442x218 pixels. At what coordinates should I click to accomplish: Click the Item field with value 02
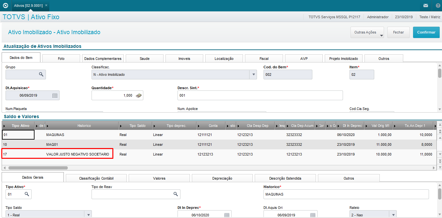point(362,75)
